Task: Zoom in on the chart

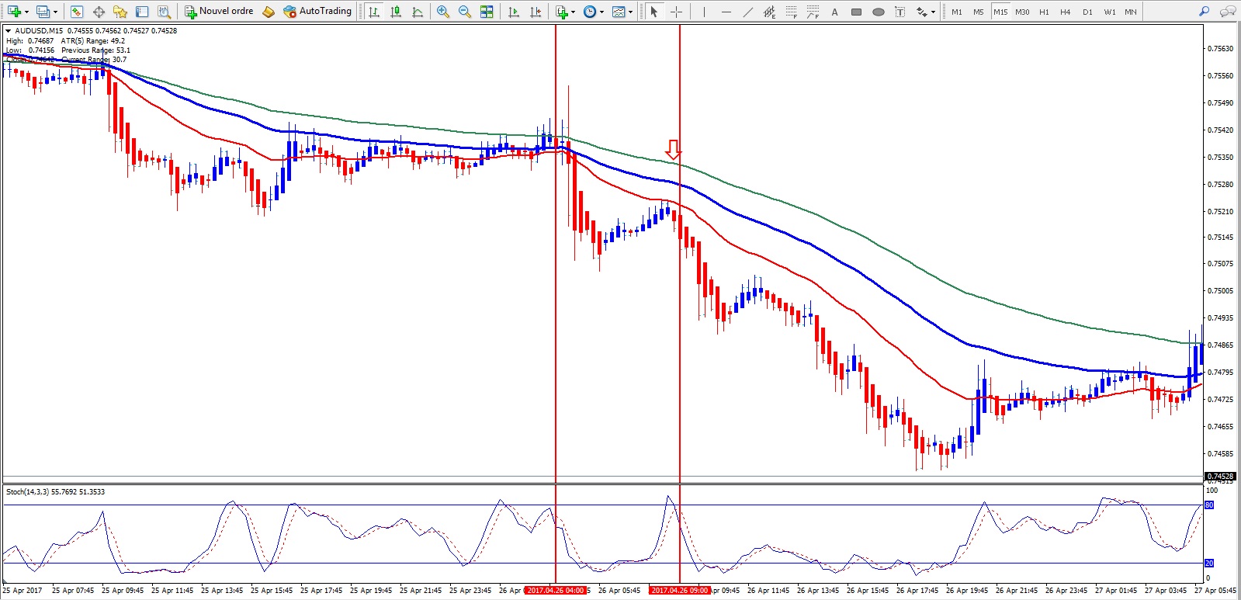Action: click(443, 12)
